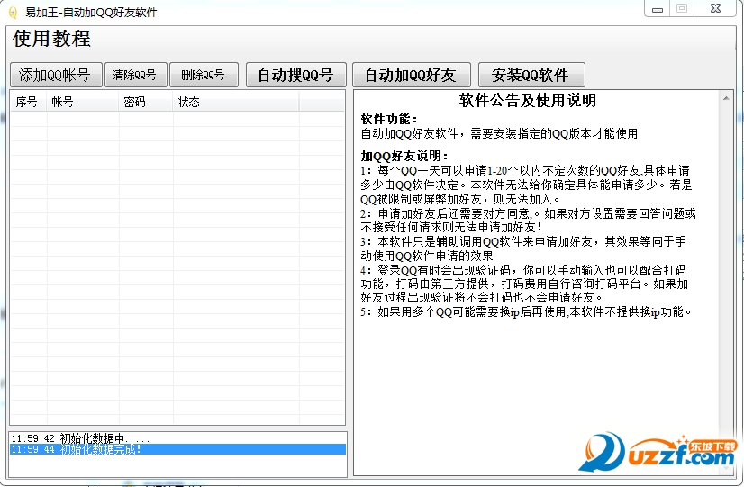Click the 软件功能 heading in announcement
744x487 pixels.
point(388,119)
